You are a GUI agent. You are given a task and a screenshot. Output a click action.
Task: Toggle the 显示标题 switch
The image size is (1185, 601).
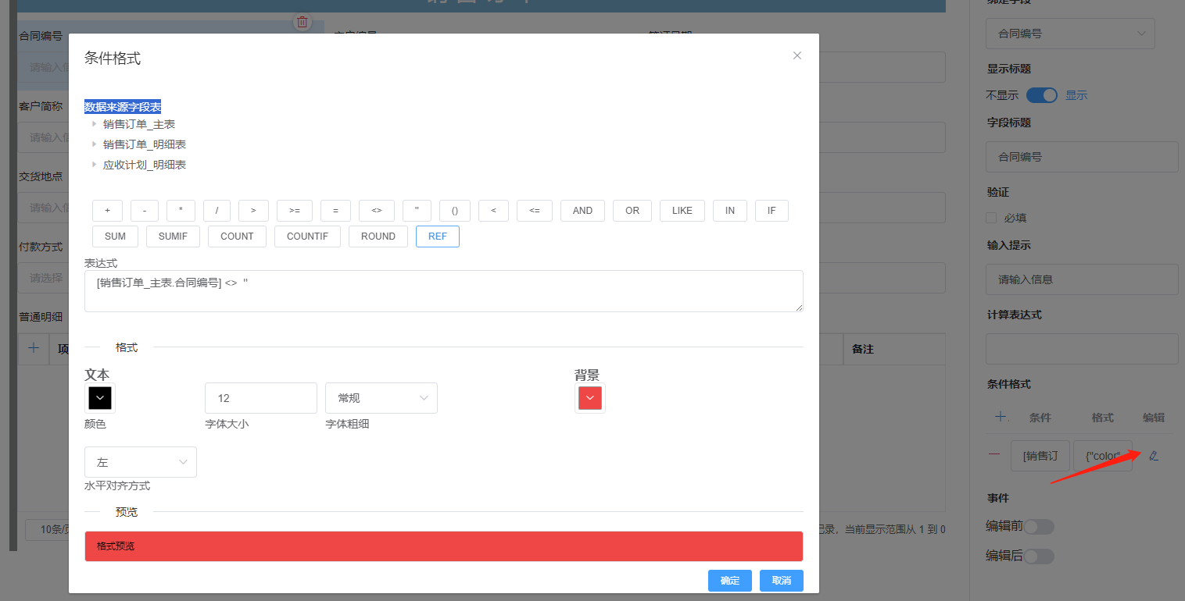coord(1041,95)
